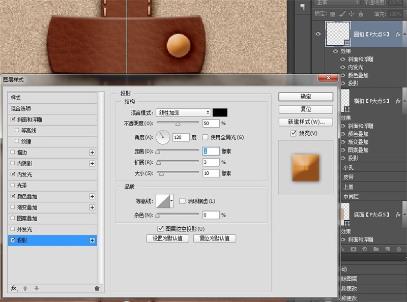Click 新建样式(W)... button

tap(306, 122)
